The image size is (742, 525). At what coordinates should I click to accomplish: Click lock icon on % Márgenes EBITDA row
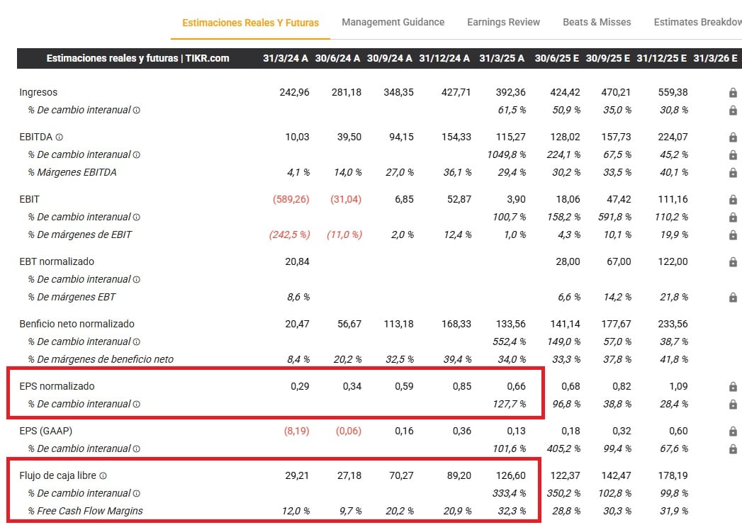tap(733, 173)
